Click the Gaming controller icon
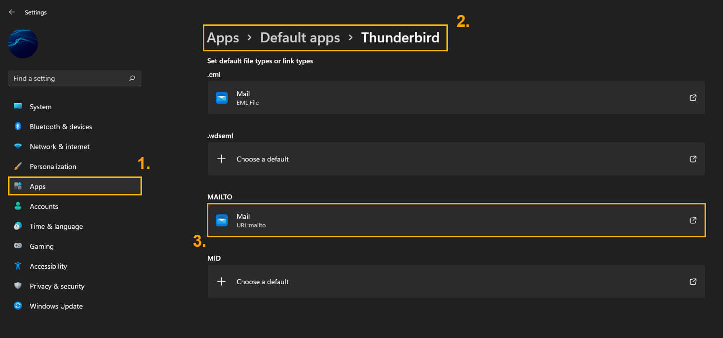The width and height of the screenshot is (723, 338). coord(18,246)
